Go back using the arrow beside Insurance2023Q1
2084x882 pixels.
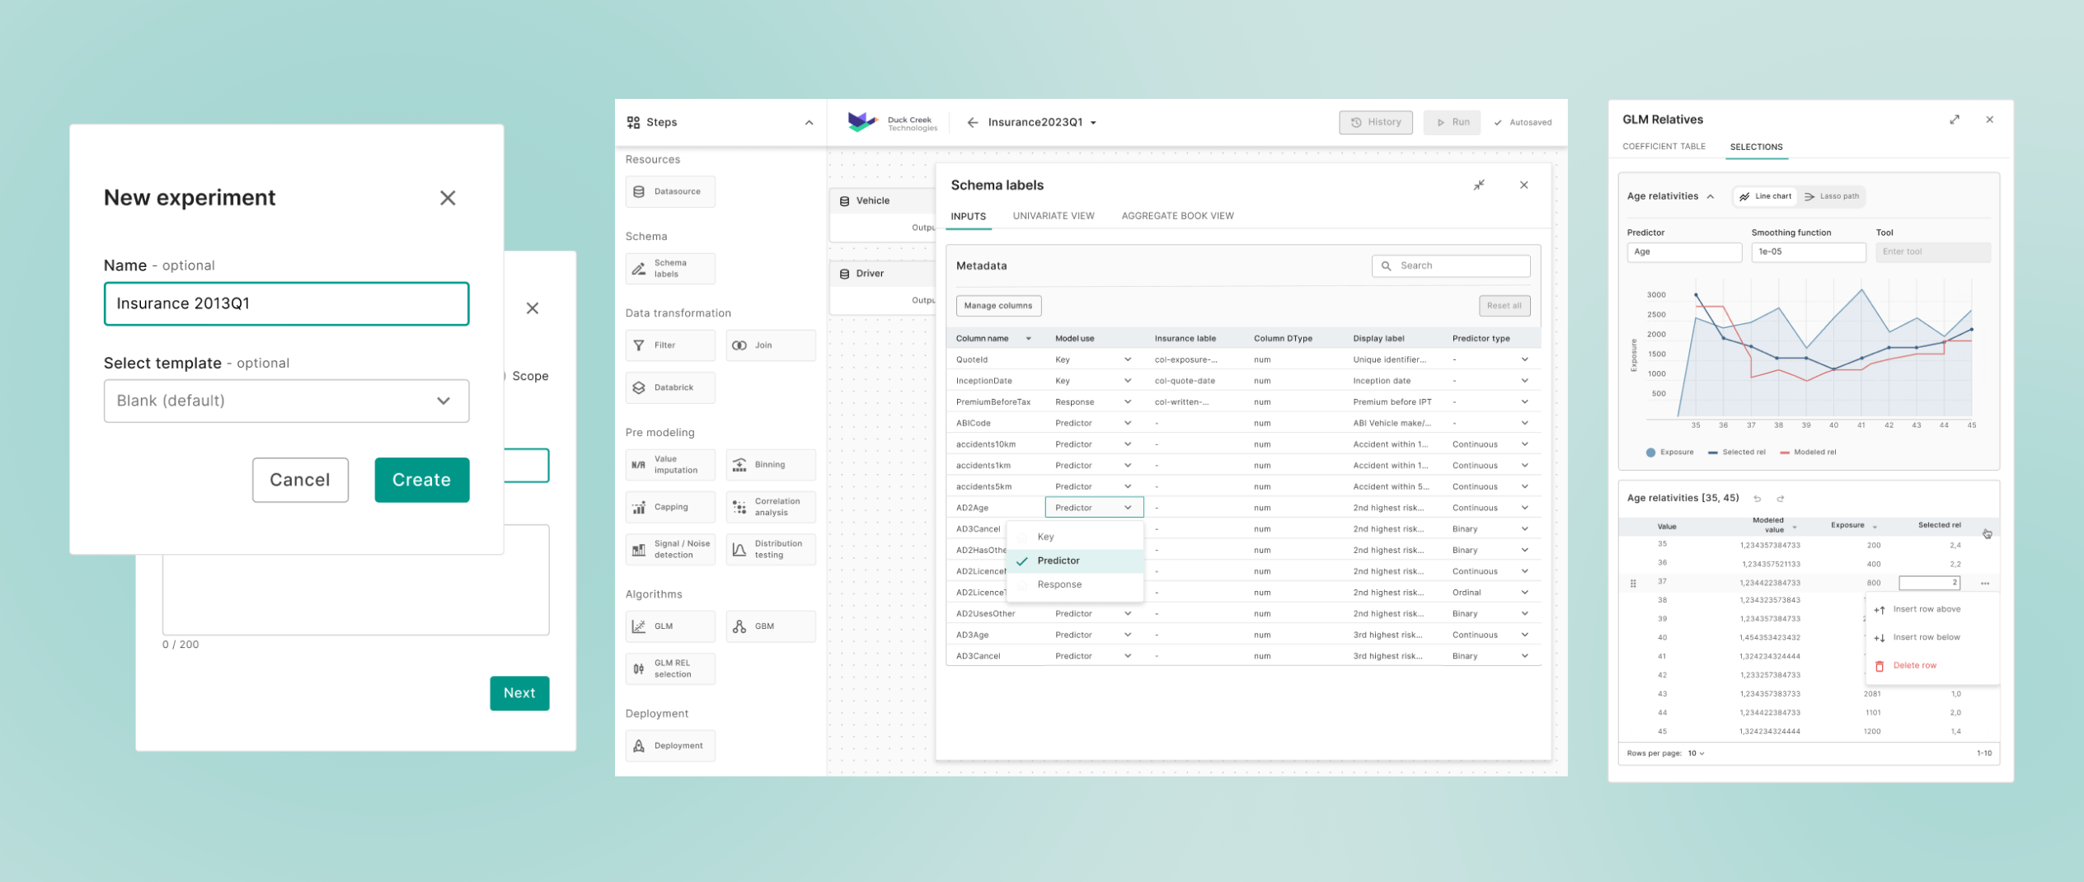point(973,123)
